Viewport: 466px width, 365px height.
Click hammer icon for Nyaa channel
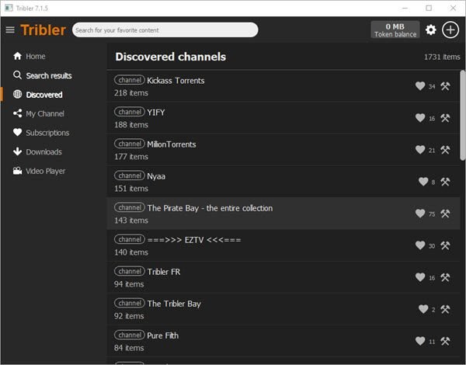point(445,182)
